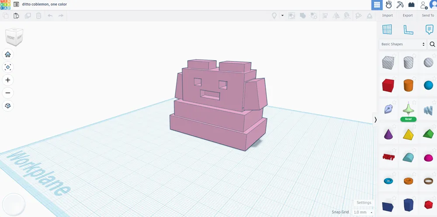437x217 pixels.
Task: Click the Export button
Action: pos(407,16)
